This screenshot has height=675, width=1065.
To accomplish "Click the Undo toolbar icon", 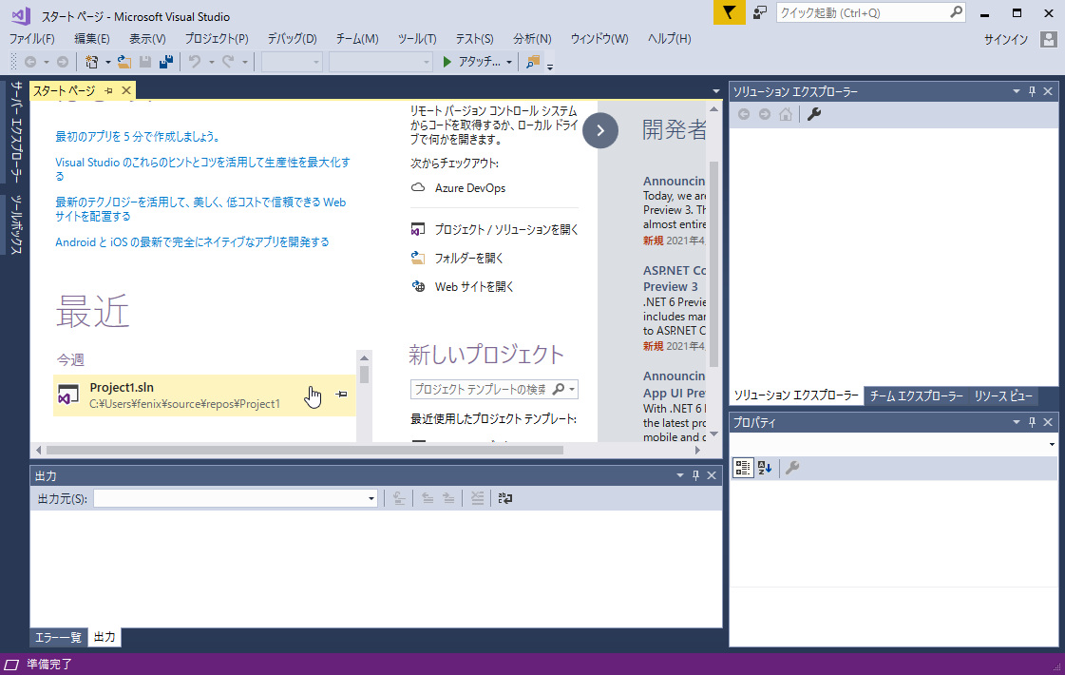I will pos(195,62).
